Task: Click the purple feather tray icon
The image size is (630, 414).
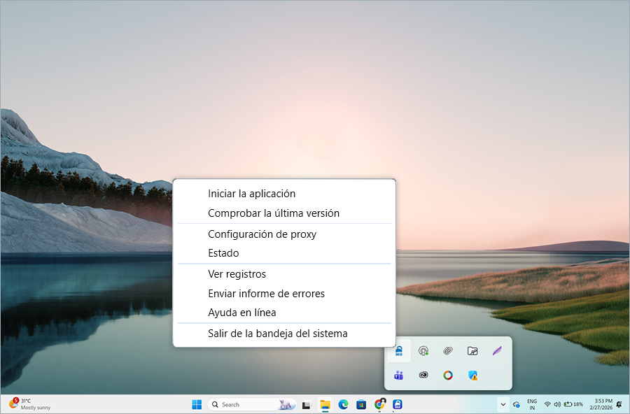Action: coord(497,351)
